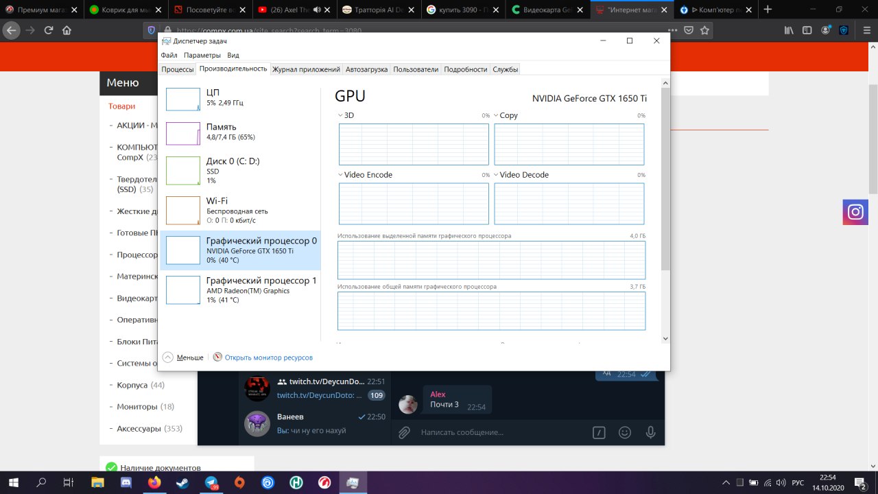Open the Файл menu
The height and width of the screenshot is (494, 878).
pos(169,55)
